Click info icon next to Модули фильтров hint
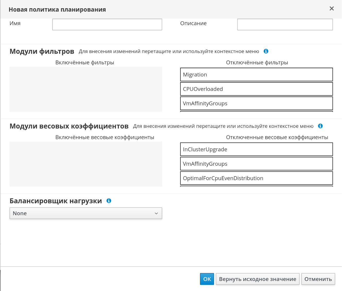 point(266,51)
